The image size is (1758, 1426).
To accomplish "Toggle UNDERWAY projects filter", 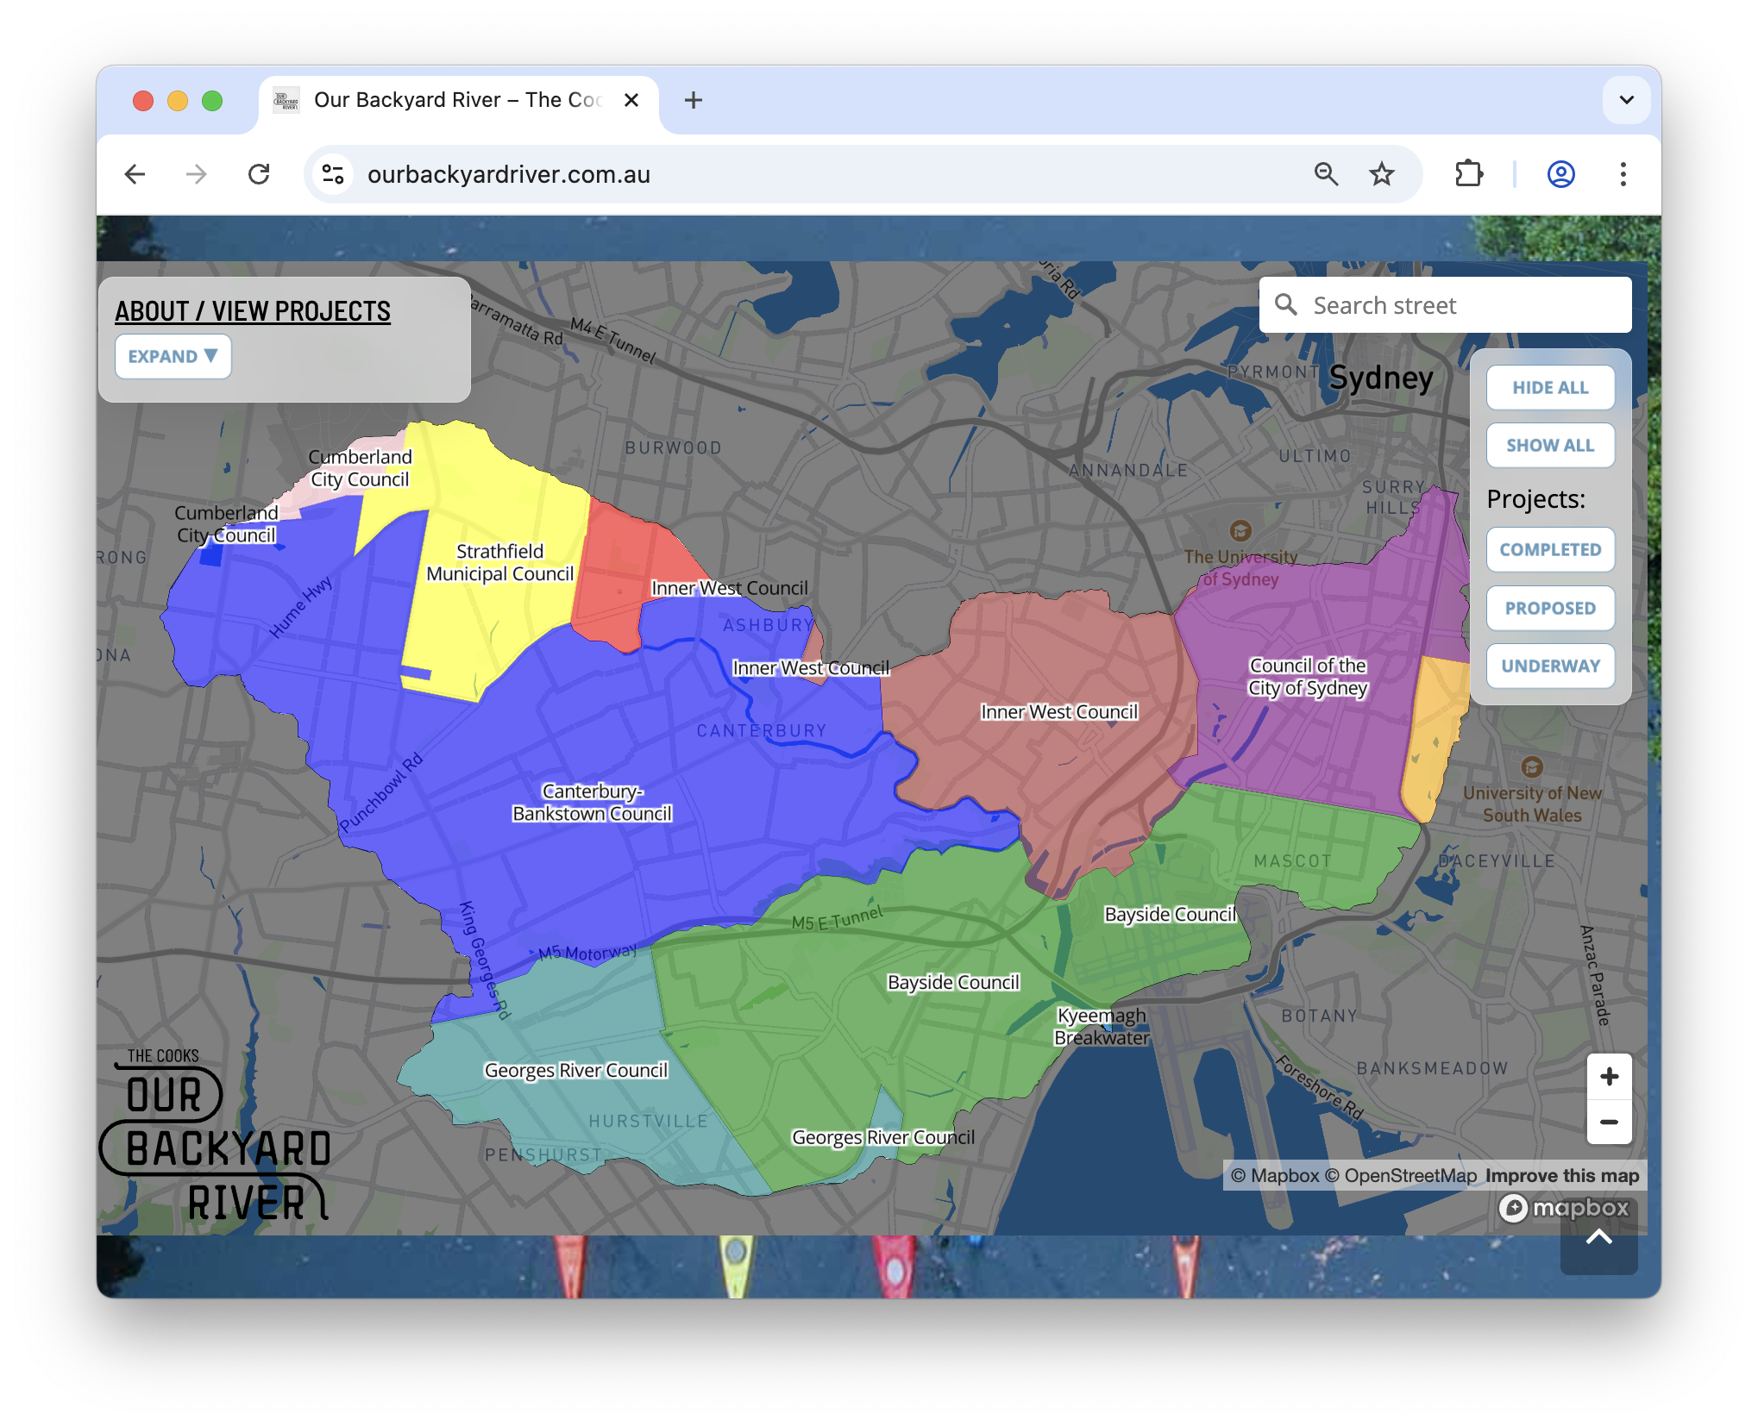I will [1549, 666].
